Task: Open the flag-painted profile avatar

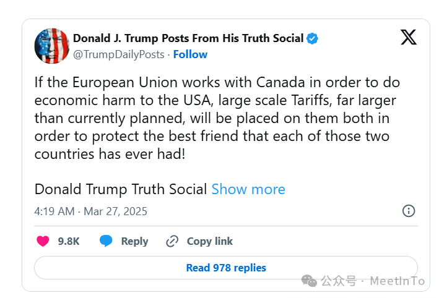Action: 52,46
